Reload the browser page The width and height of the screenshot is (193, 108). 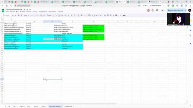tap(11, 6)
